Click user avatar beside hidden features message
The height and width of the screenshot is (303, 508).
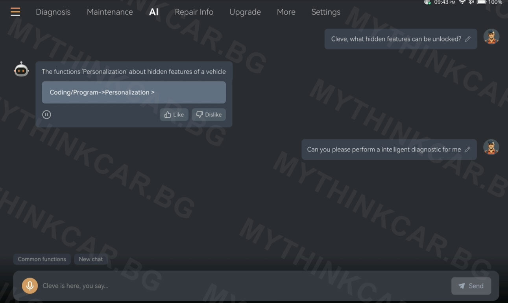click(491, 37)
